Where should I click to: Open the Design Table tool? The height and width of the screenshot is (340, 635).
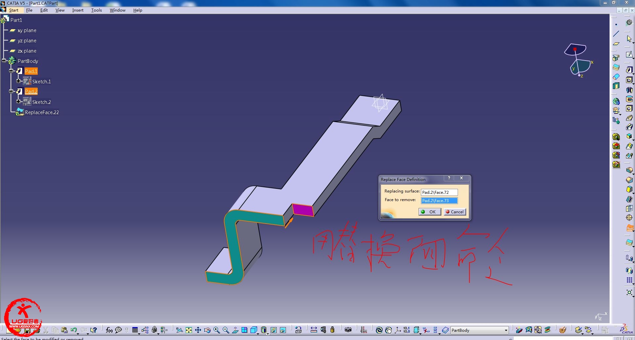point(135,330)
